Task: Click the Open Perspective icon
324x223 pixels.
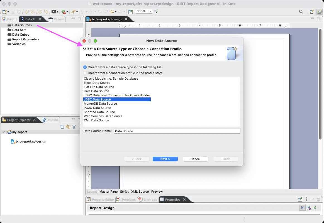Action: 311,12
